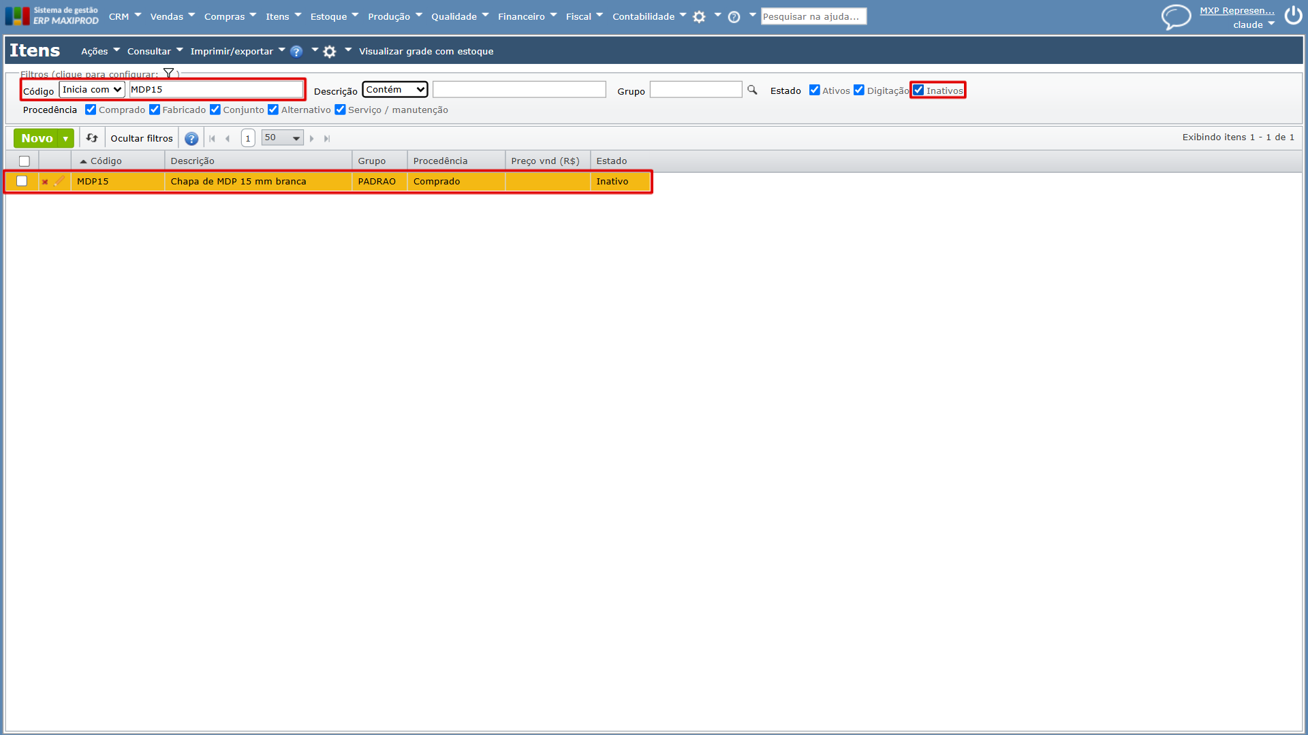Image resolution: width=1308 pixels, height=735 pixels.
Task: Open the top menu settings gear
Action: coord(699,17)
